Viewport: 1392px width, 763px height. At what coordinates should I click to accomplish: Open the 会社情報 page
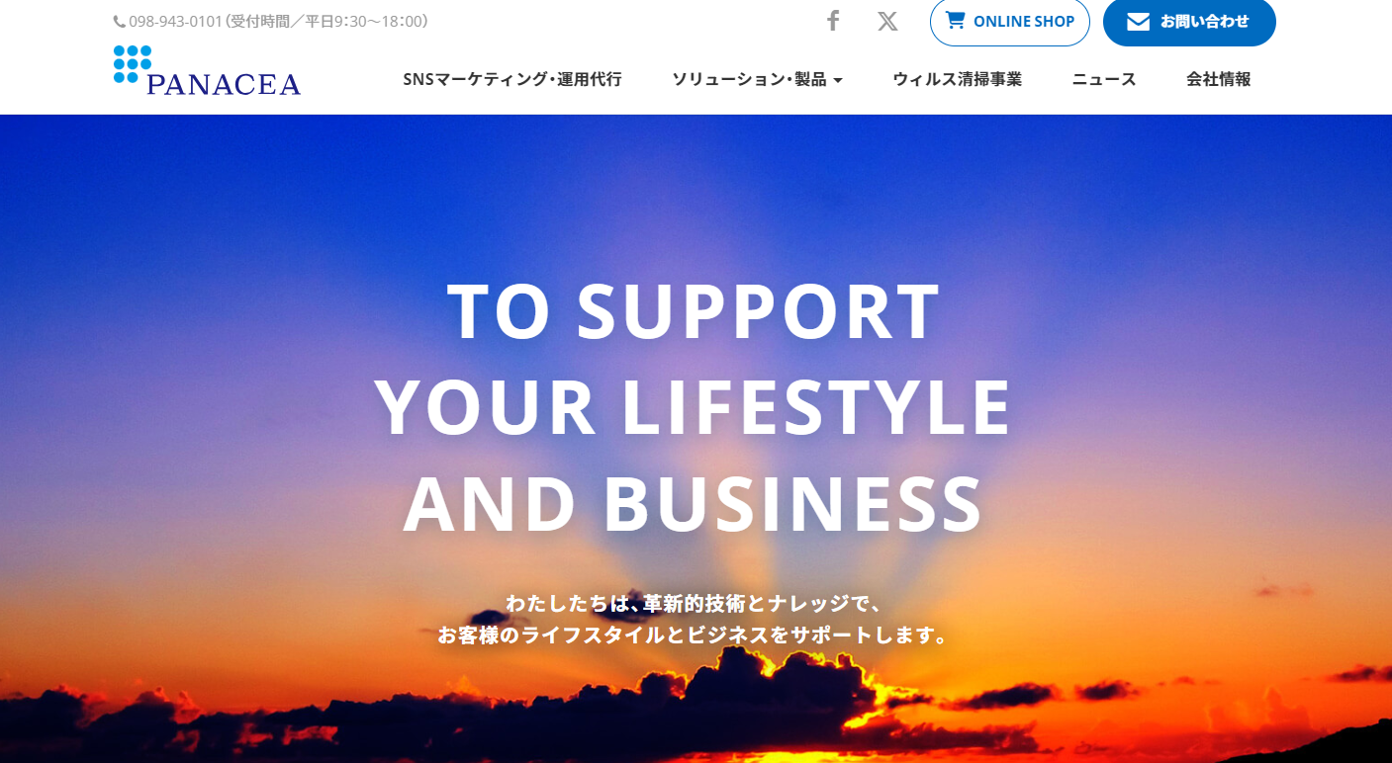(x=1219, y=80)
